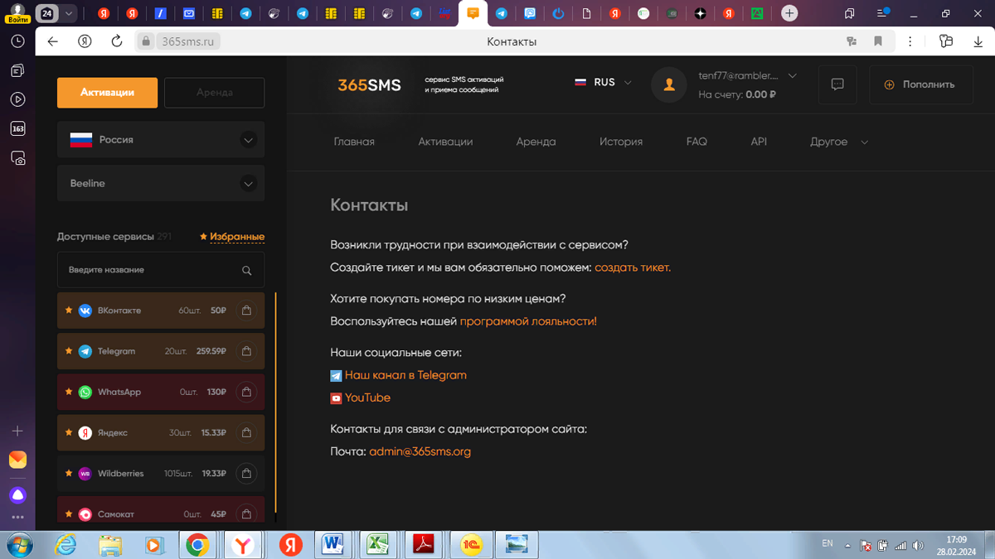Buy a WhatsApp number via bag icon
The height and width of the screenshot is (559, 995).
pos(246,392)
